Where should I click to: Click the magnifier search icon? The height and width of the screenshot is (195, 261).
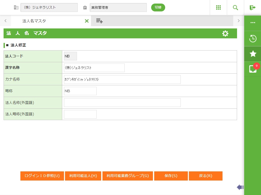[x=235, y=7]
